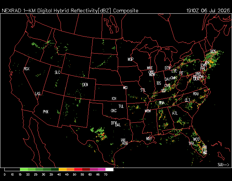Select the PHL airport label
The width and height of the screenshot is (232, 181).
tap(203, 68)
